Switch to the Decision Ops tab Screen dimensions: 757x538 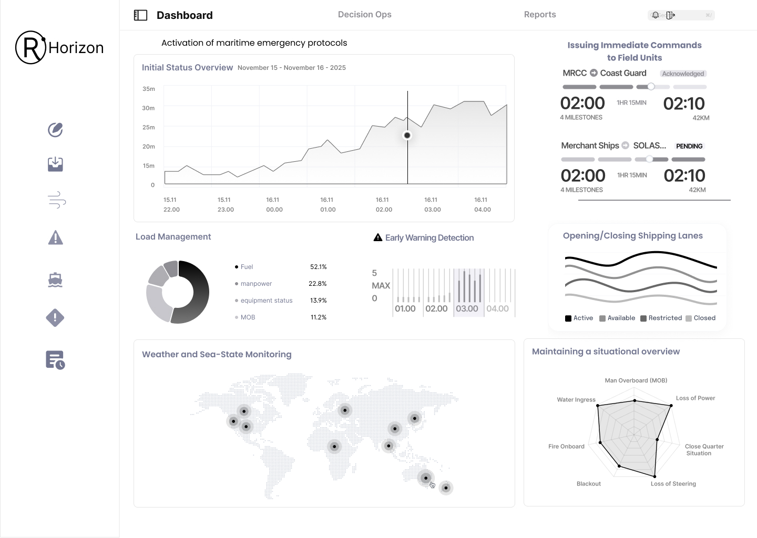point(364,15)
